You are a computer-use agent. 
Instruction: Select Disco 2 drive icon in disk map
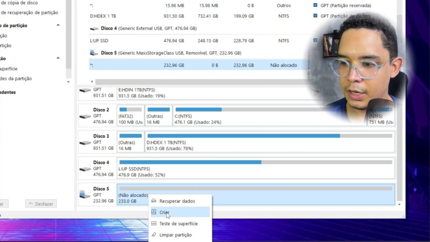point(85,116)
